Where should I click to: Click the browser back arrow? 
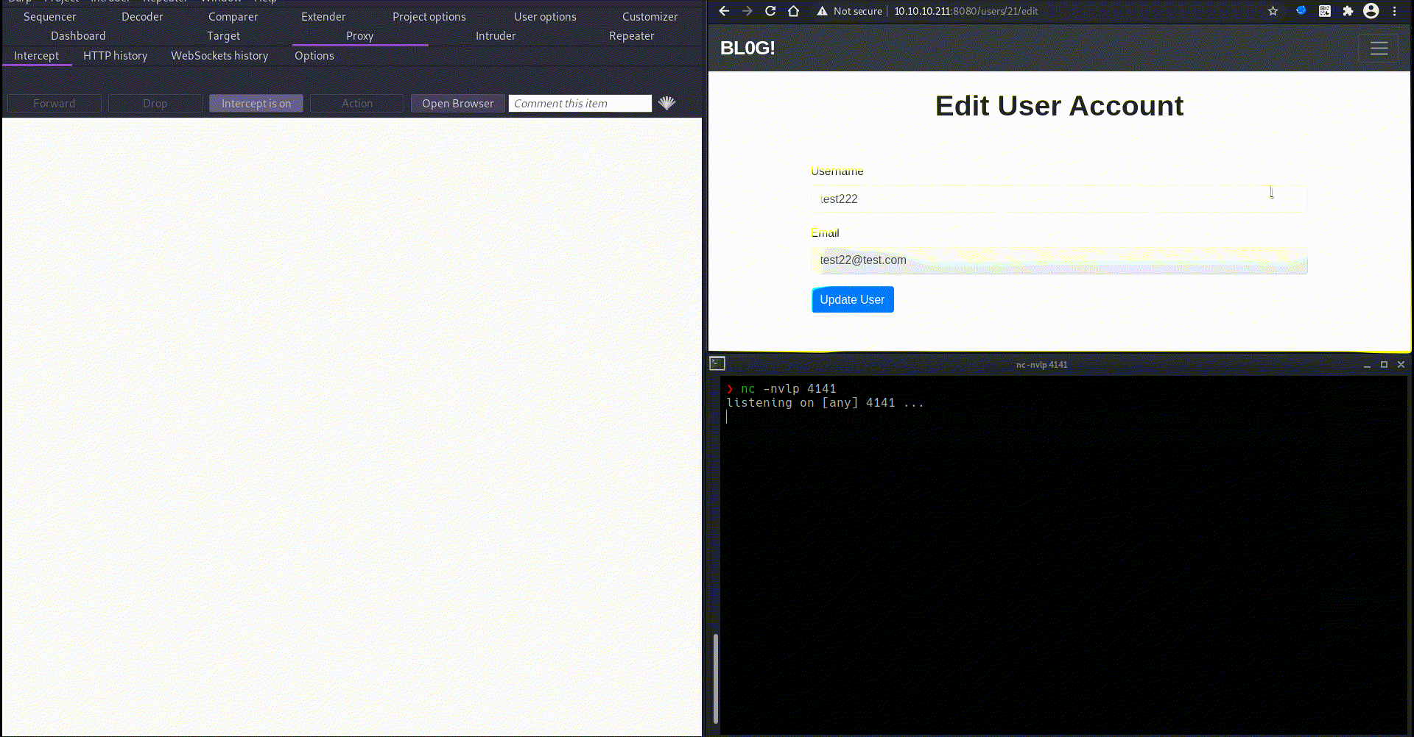click(x=724, y=11)
